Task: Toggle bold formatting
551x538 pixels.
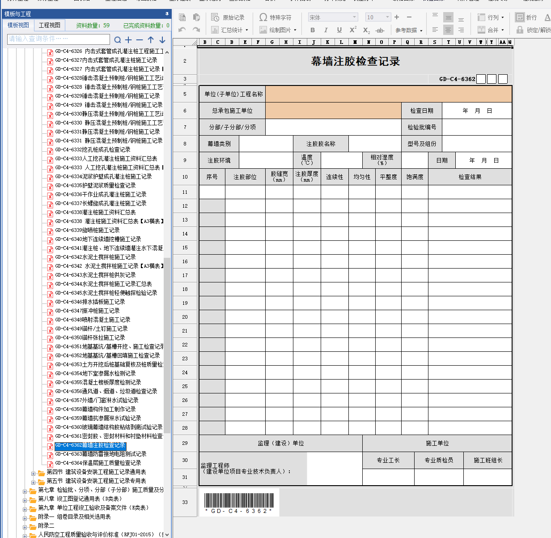Action: tap(313, 30)
